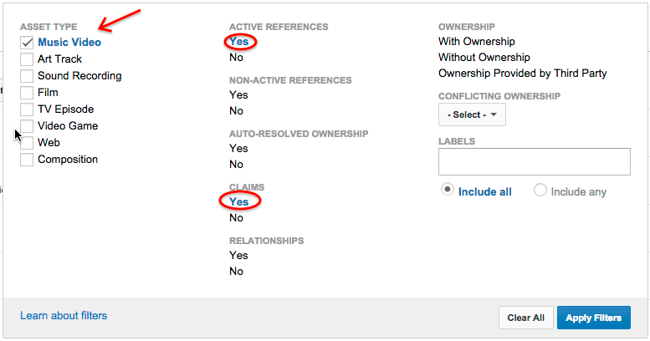Tick the Film checkbox

(27, 93)
